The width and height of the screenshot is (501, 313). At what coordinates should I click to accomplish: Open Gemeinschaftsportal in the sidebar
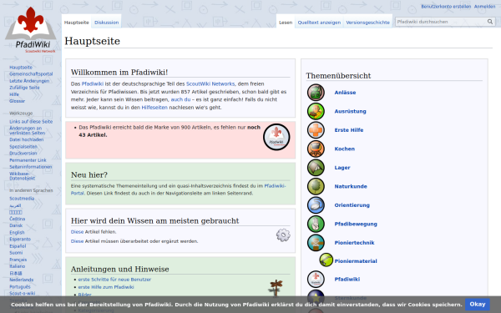click(x=31, y=73)
